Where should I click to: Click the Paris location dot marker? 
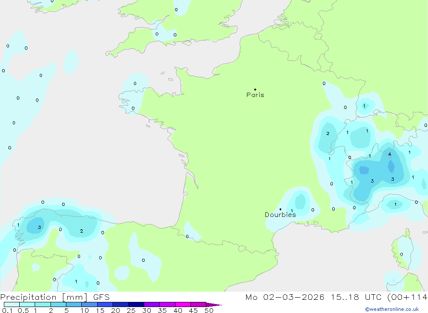[x=255, y=89]
